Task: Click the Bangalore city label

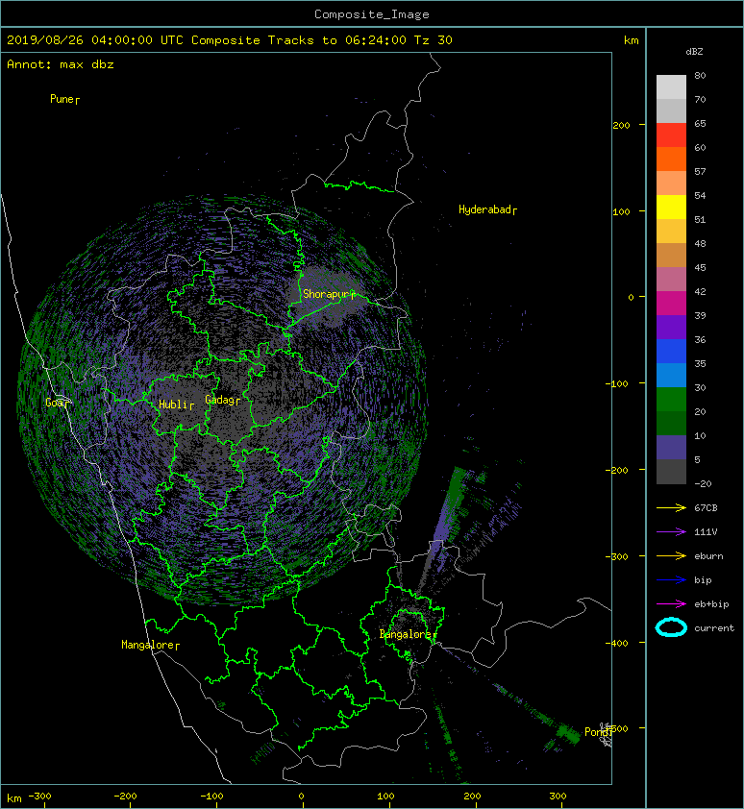Action: click(406, 634)
